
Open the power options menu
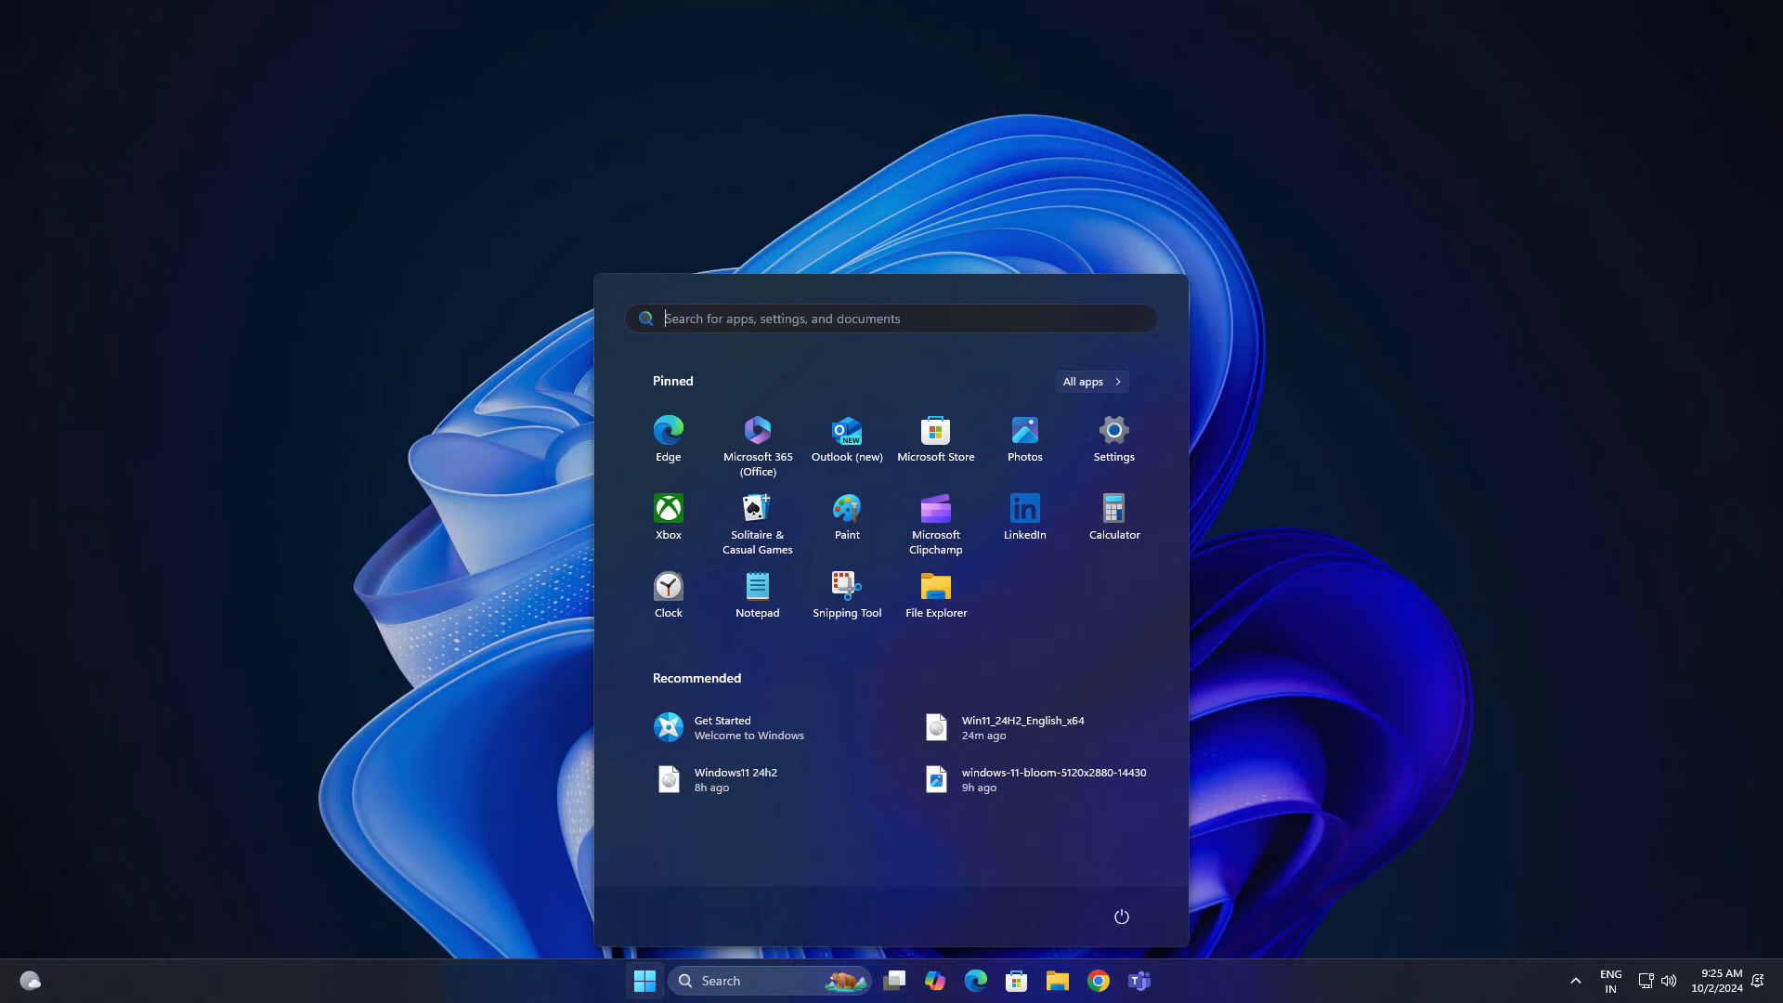1121,917
